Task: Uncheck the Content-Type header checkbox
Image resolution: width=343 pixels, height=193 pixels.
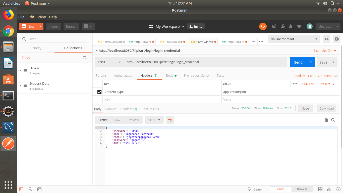Action: [x=99, y=92]
